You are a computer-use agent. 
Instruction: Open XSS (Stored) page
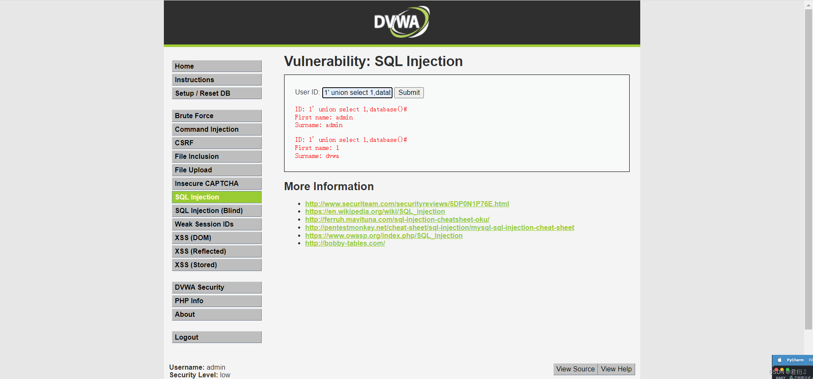coord(217,265)
